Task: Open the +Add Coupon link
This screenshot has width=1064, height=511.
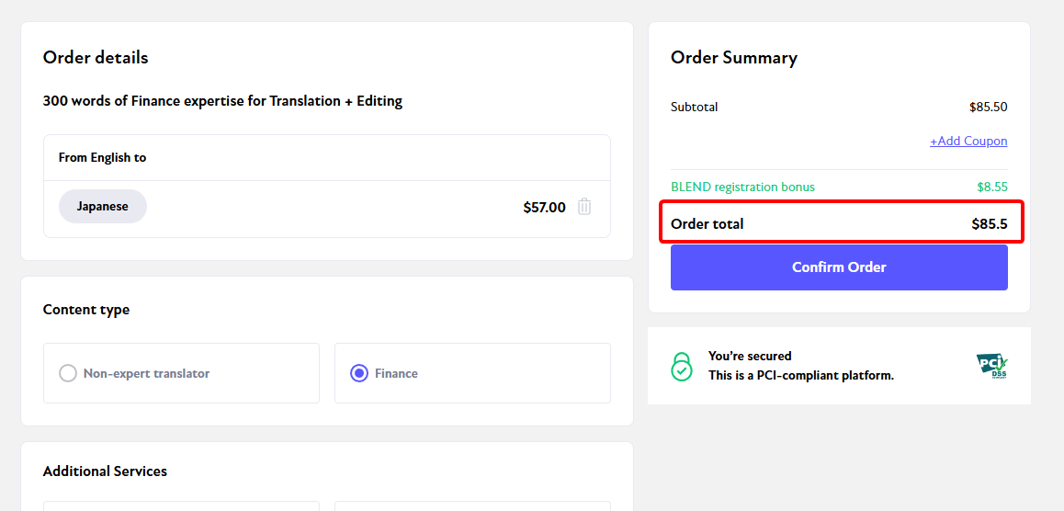Action: [968, 142]
